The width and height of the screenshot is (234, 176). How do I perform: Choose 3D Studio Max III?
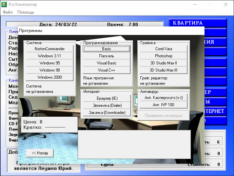coord(163,70)
